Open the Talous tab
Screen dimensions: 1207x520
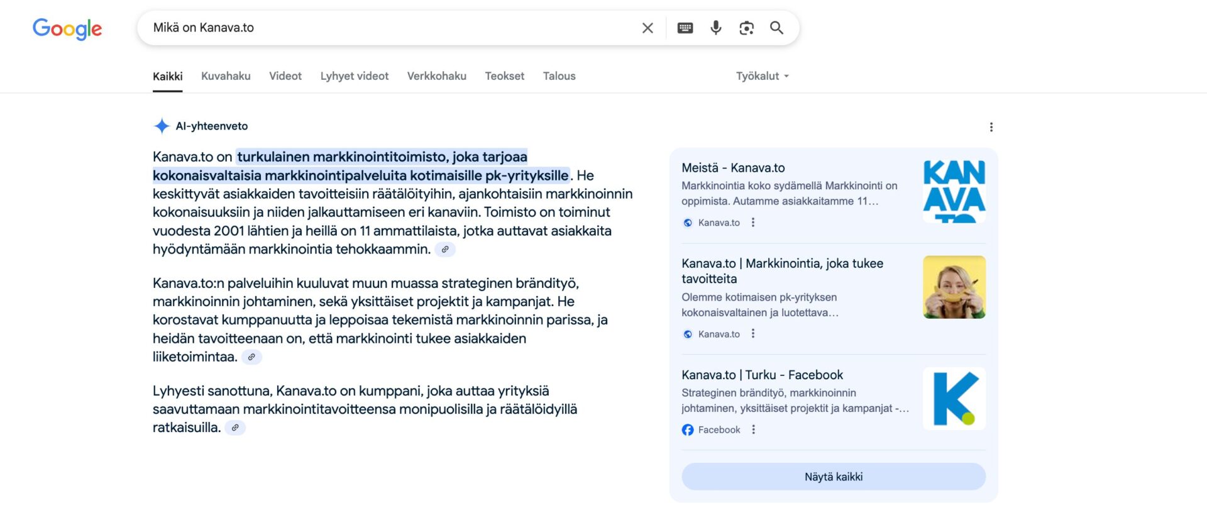point(559,76)
